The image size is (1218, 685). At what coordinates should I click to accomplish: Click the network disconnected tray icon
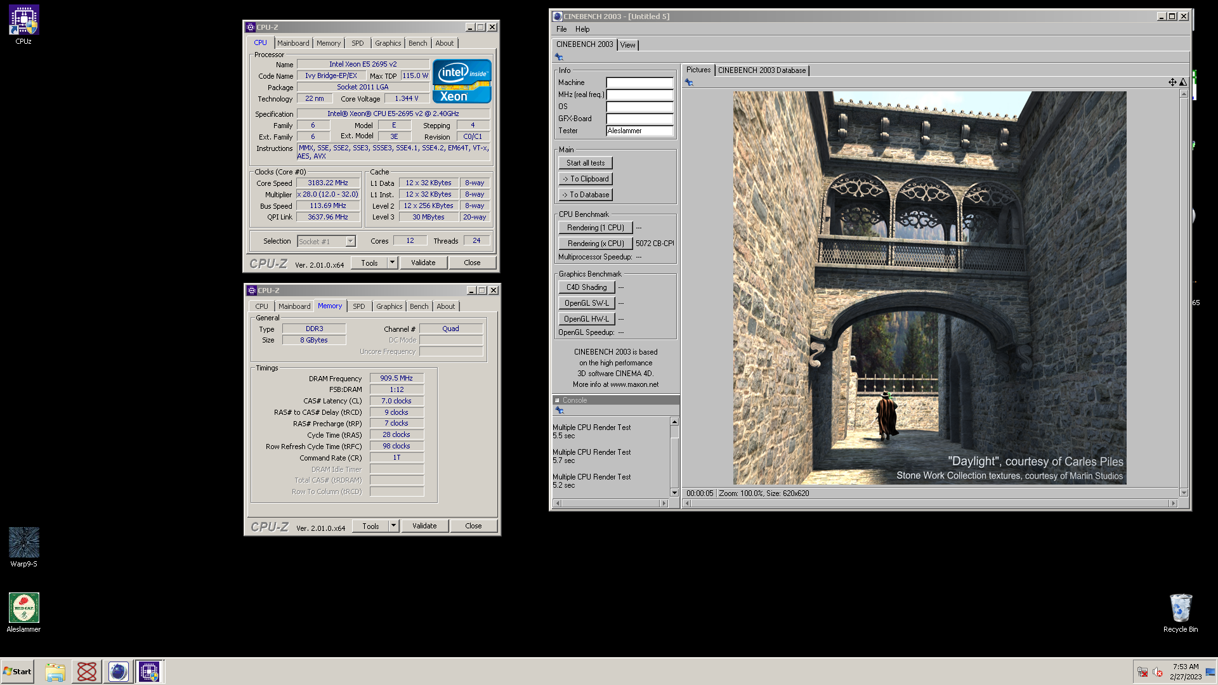[x=1143, y=672]
